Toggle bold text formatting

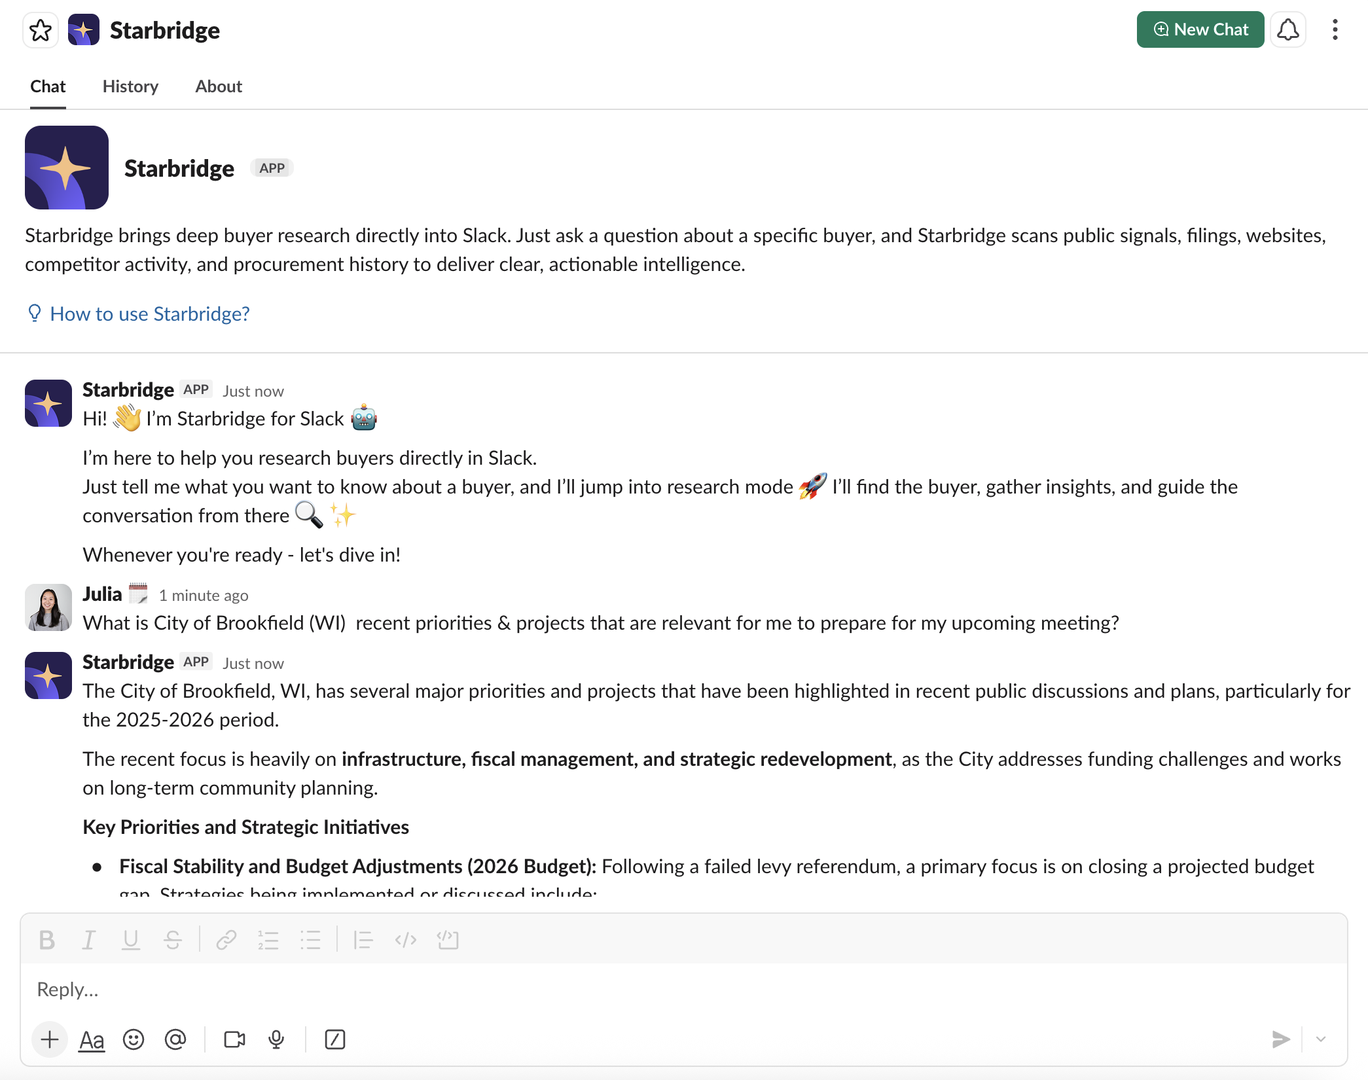(x=46, y=940)
